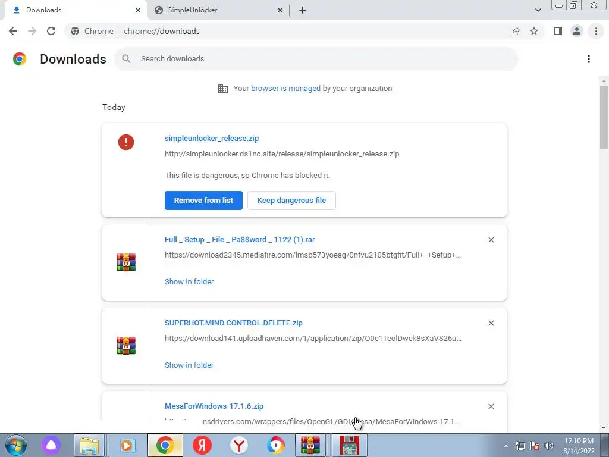Open Full _ Setup _ File rar link

point(240,240)
